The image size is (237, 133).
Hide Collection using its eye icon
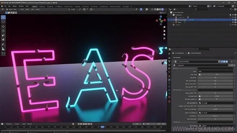[x=233, y=15]
